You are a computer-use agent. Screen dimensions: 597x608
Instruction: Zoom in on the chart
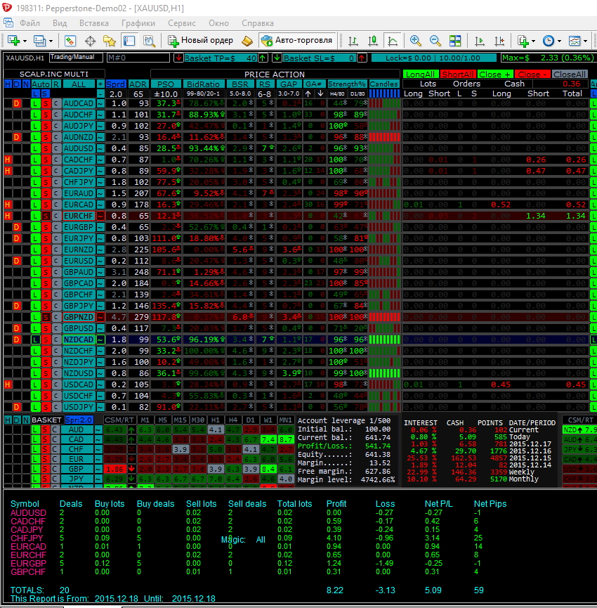pos(415,40)
